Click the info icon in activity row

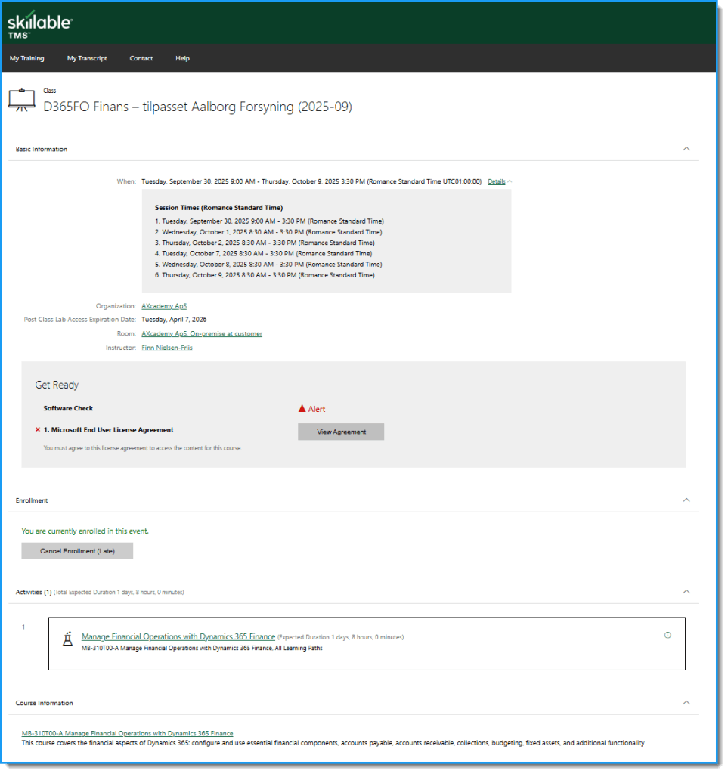(x=668, y=635)
